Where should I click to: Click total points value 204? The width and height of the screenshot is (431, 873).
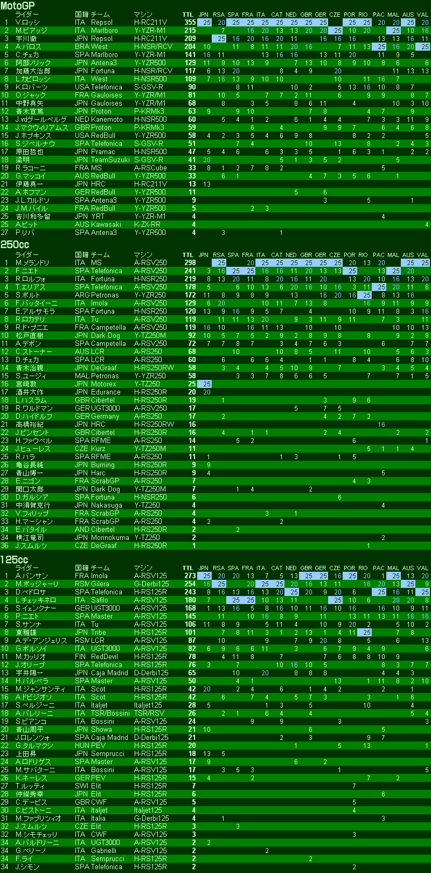point(190,47)
